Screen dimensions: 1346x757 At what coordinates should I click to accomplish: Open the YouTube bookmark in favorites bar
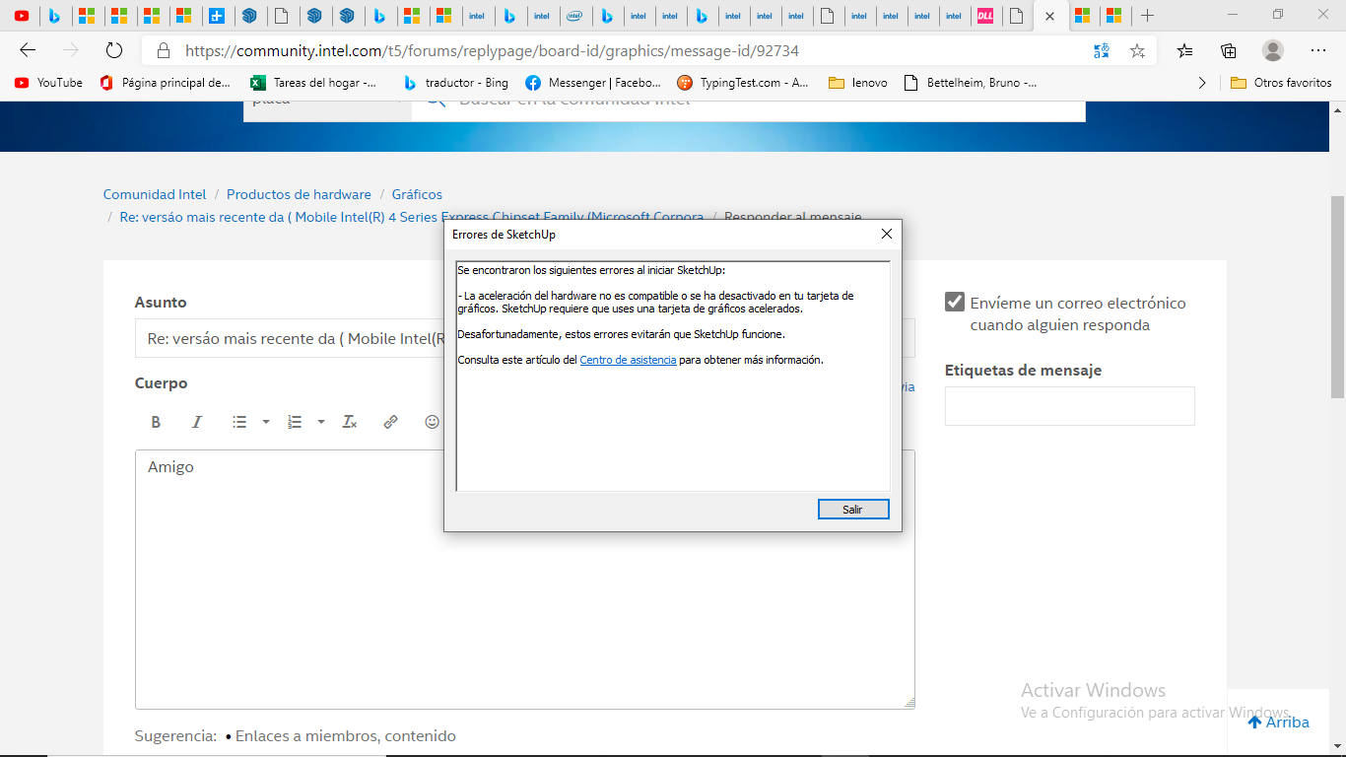[x=49, y=83]
